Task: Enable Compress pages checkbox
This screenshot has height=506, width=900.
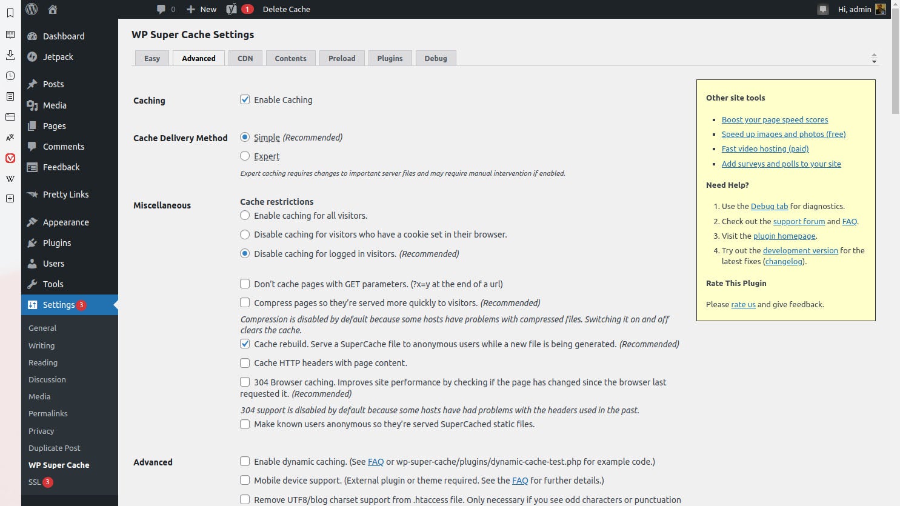Action: point(245,302)
